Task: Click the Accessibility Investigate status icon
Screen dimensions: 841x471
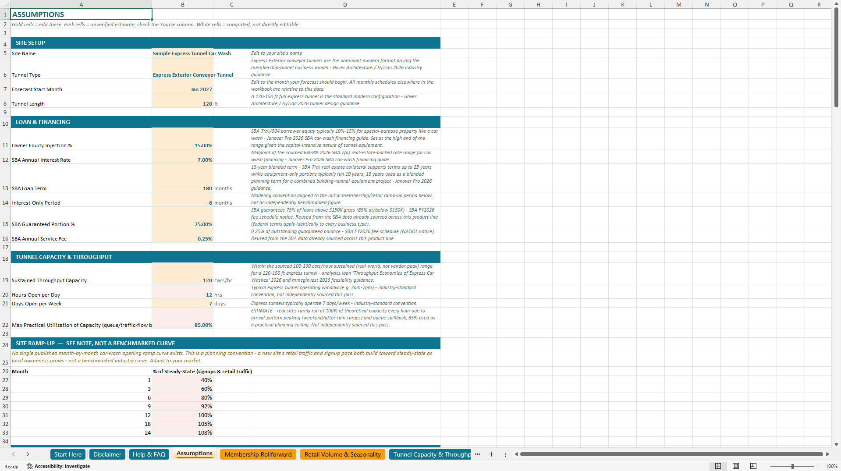Action: (30, 466)
